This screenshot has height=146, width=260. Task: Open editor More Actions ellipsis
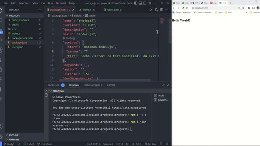point(167,10)
